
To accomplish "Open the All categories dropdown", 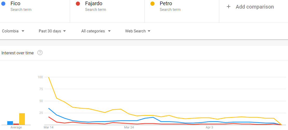I will point(96,31).
